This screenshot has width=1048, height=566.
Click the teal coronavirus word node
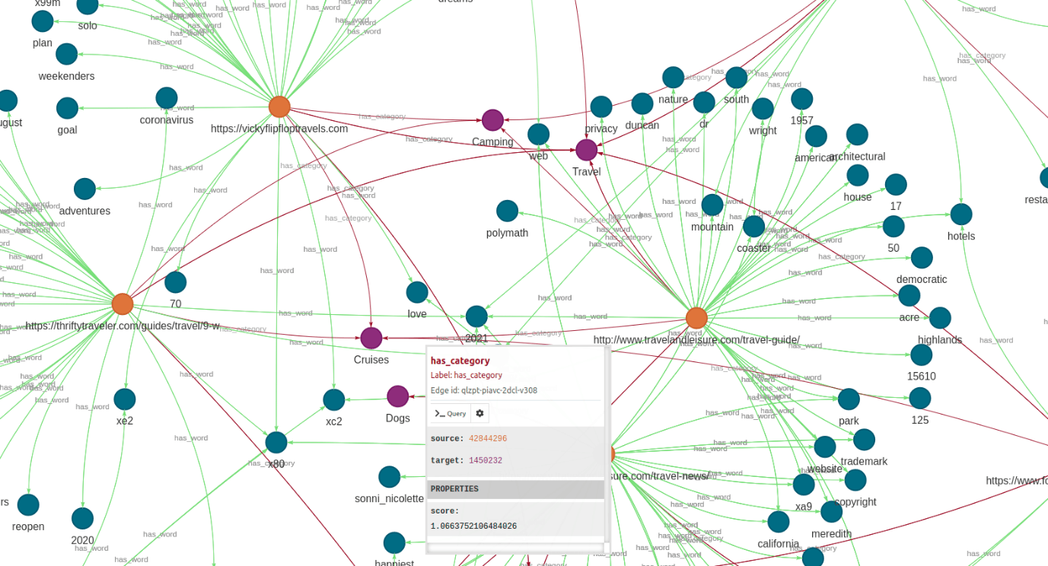tap(167, 98)
